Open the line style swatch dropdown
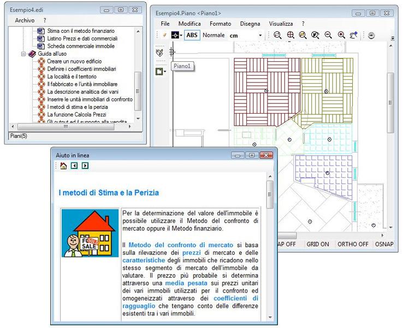 [177, 35]
